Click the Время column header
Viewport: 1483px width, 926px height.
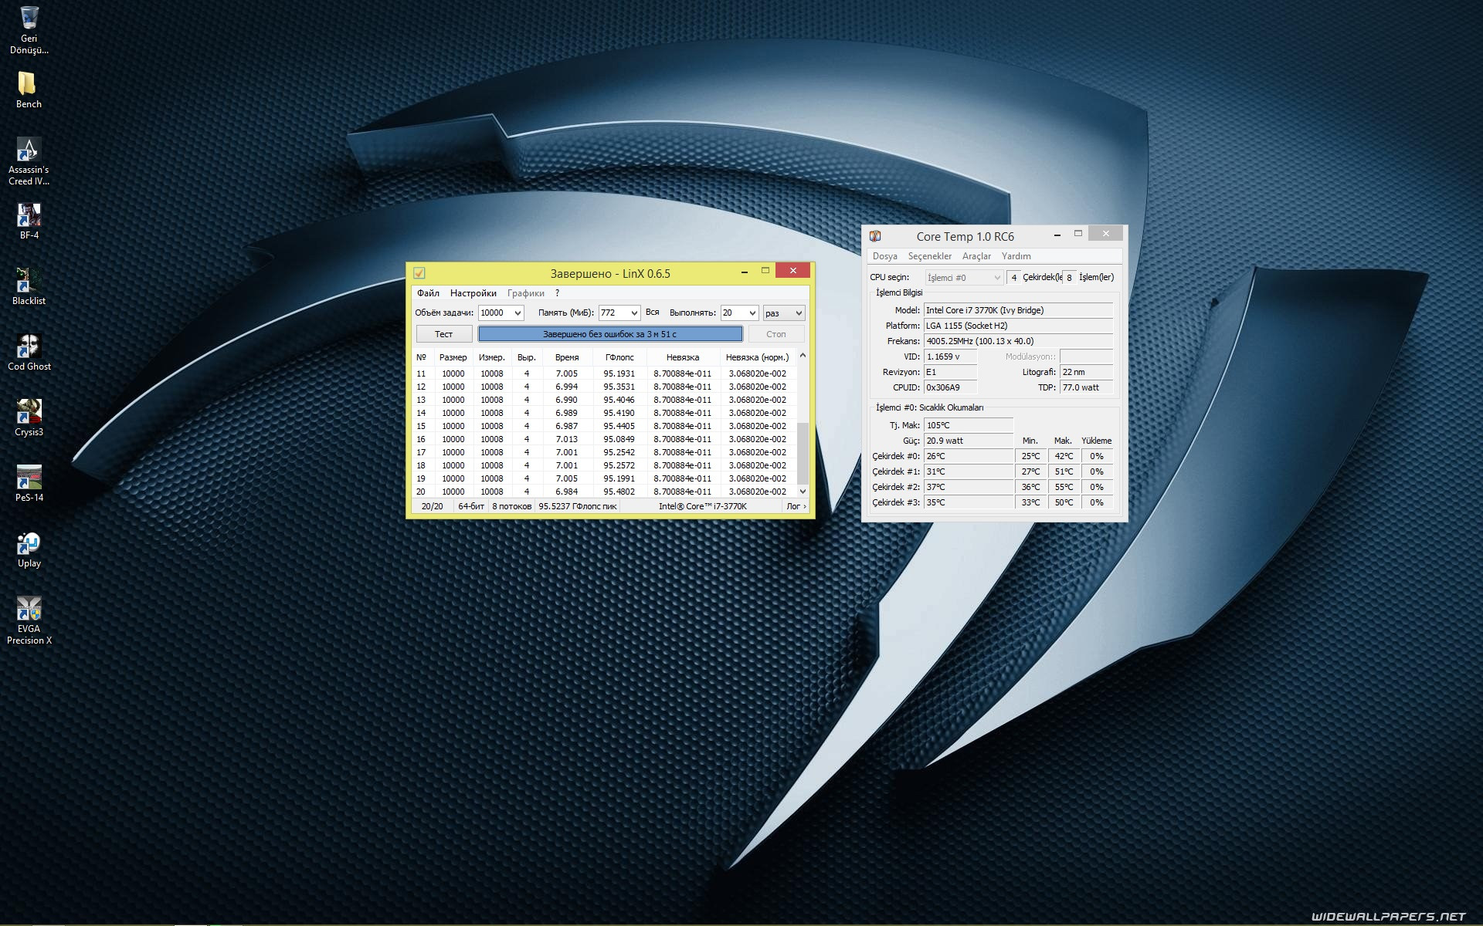567,357
